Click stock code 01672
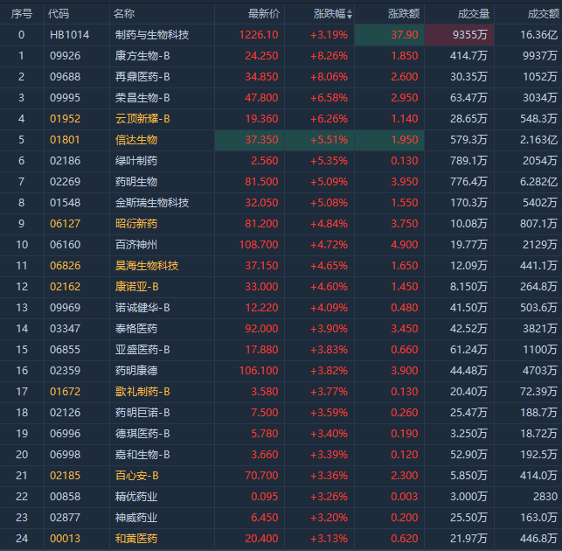Image resolution: width=562 pixels, height=551 pixels. pos(66,392)
